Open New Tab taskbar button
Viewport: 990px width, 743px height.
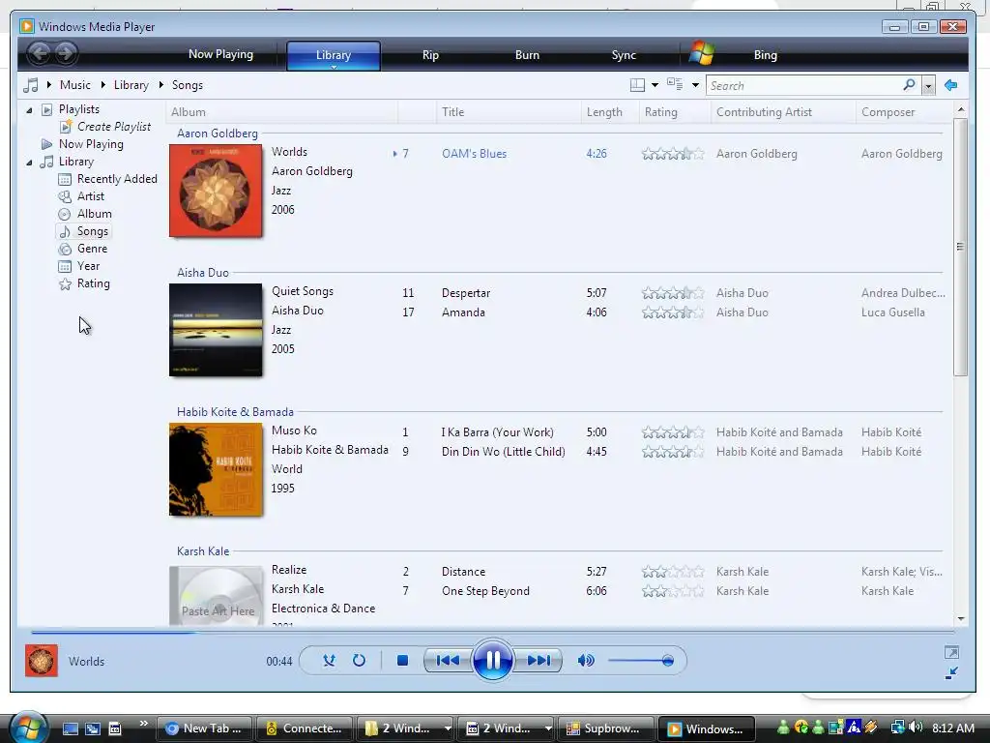[204, 728]
